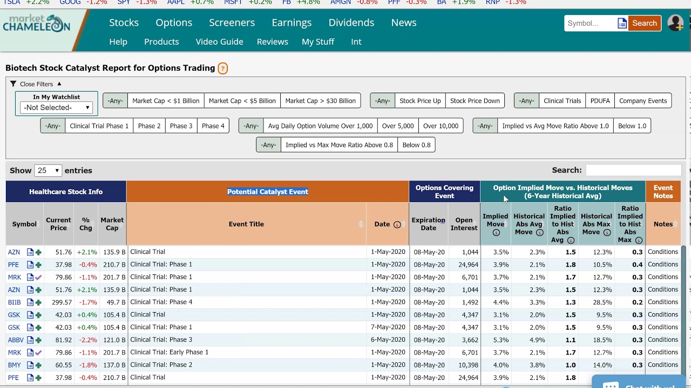The height and width of the screenshot is (388, 691).
Task: Select Market Cap < $5 Billion filter
Action: pyautogui.click(x=242, y=101)
